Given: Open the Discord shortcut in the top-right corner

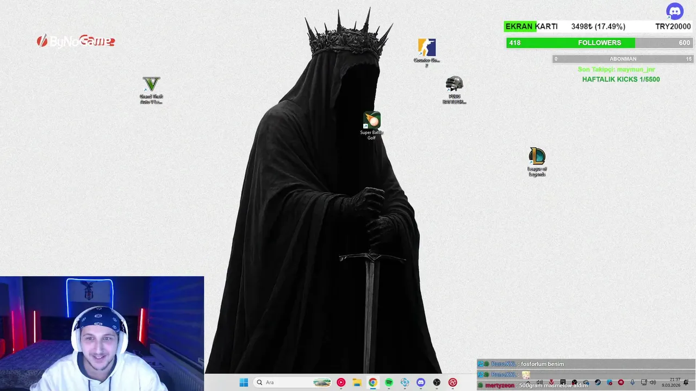Looking at the screenshot, I should 675,11.
